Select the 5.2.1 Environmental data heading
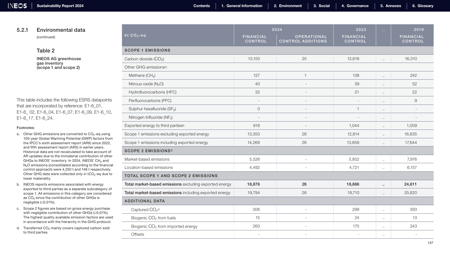The width and height of the screenshot is (450, 255). pos(51,30)
